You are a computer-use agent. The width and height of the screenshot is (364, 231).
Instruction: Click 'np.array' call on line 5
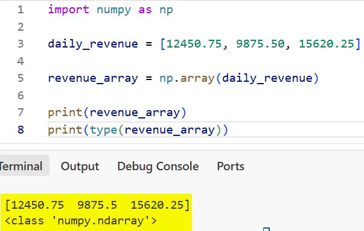[187, 78]
